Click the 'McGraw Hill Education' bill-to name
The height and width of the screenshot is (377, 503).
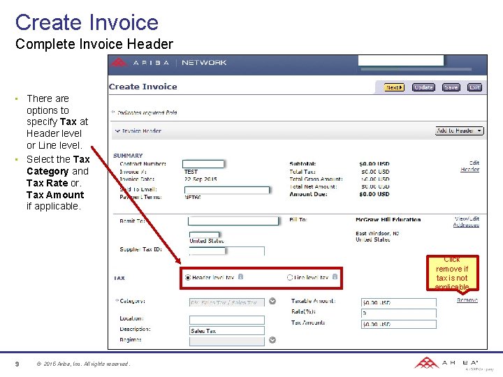point(388,220)
